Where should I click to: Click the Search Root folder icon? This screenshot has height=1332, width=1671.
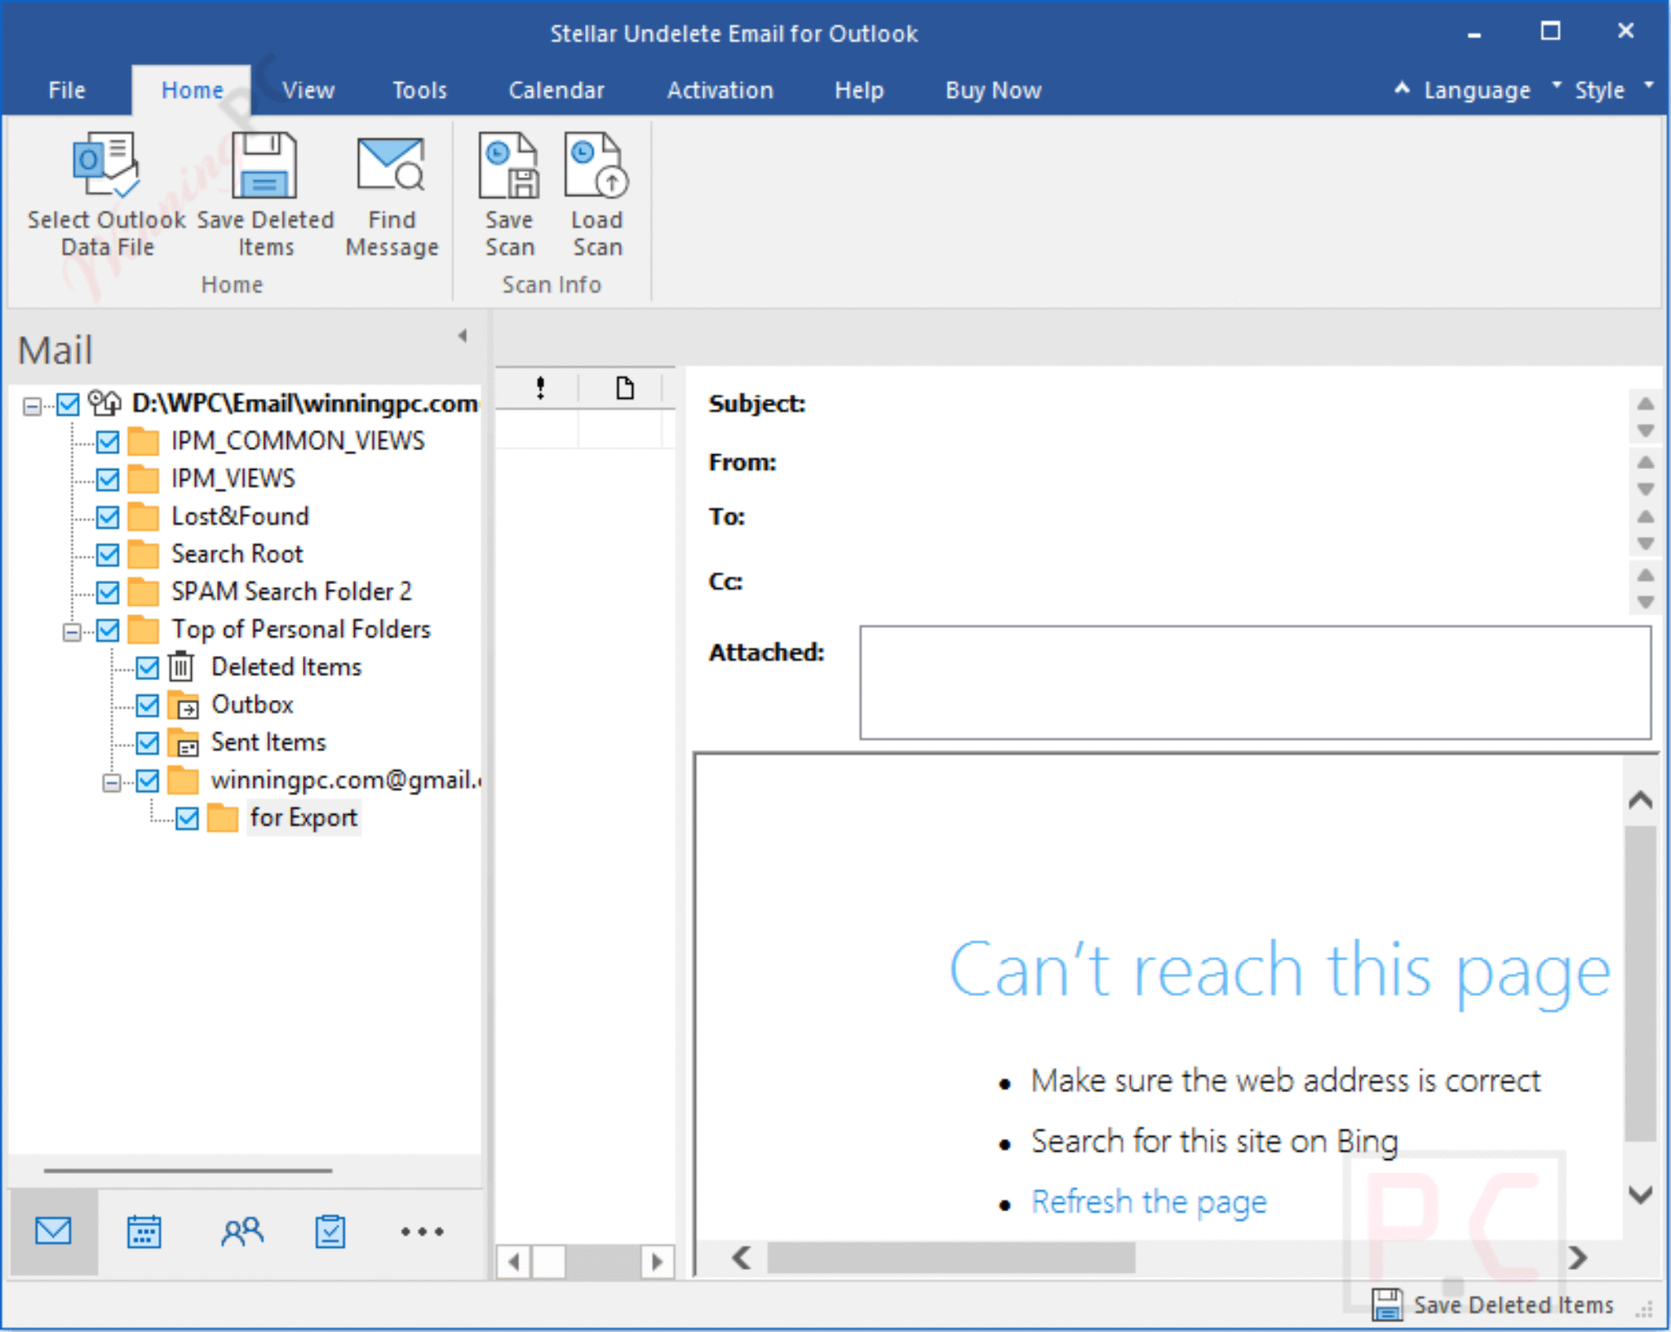coord(144,554)
